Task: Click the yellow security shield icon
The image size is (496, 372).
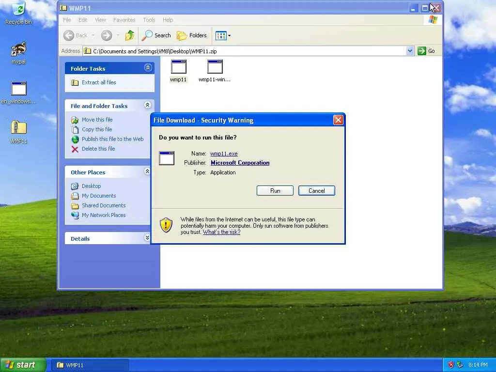Action: coord(166,225)
